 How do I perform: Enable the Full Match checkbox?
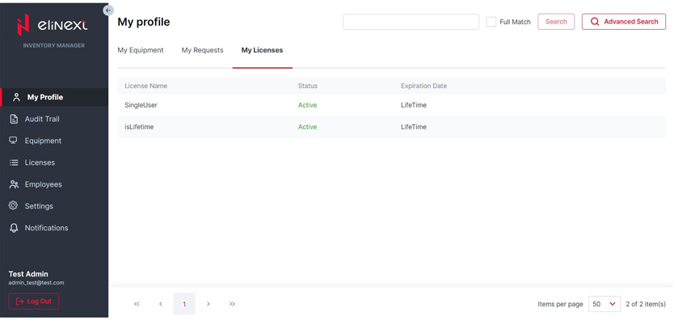(x=491, y=22)
